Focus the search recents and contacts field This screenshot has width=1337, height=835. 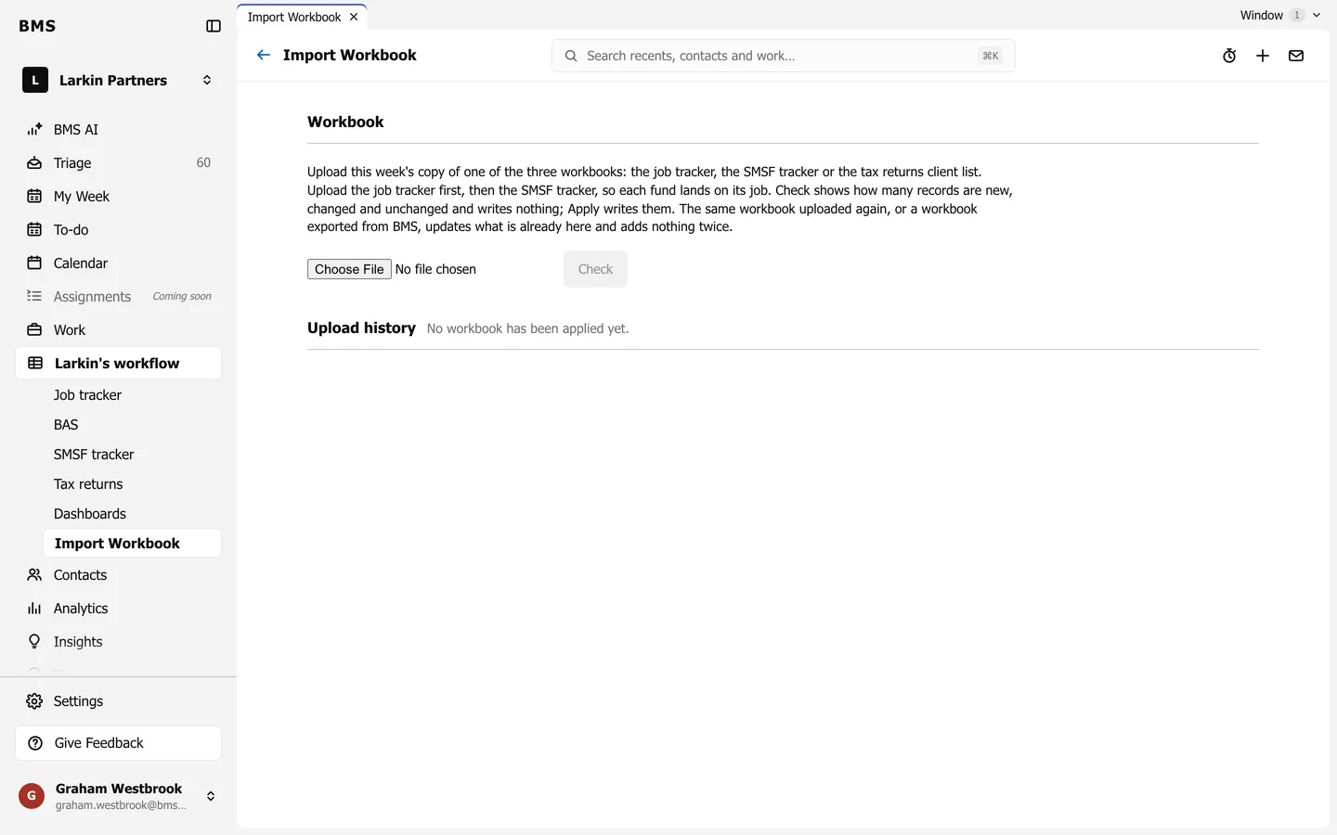(x=783, y=56)
